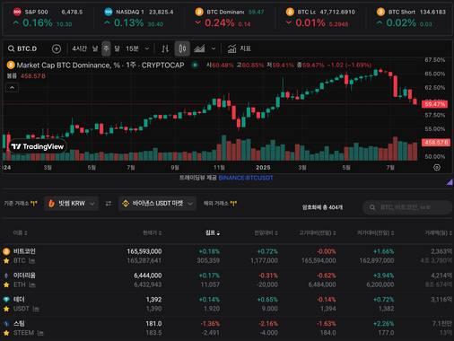This screenshot has width=454, height=341.
Task: Select the 날 daily timeframe
Action: click(95, 48)
